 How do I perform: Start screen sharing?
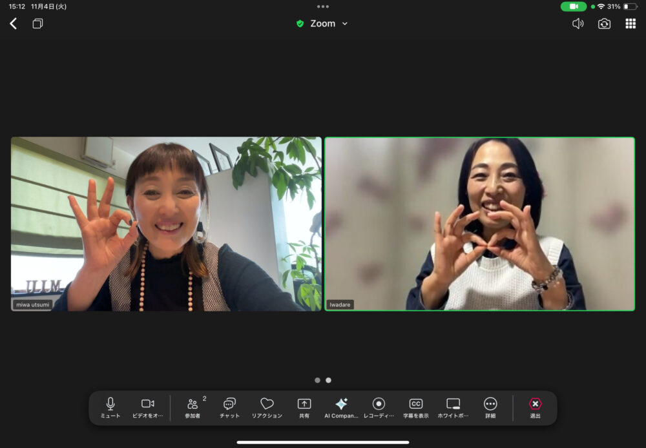[304, 407]
